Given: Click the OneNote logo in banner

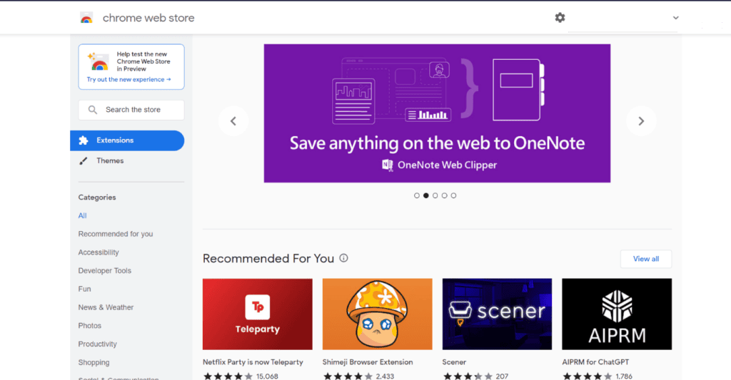Looking at the screenshot, I should tap(388, 165).
